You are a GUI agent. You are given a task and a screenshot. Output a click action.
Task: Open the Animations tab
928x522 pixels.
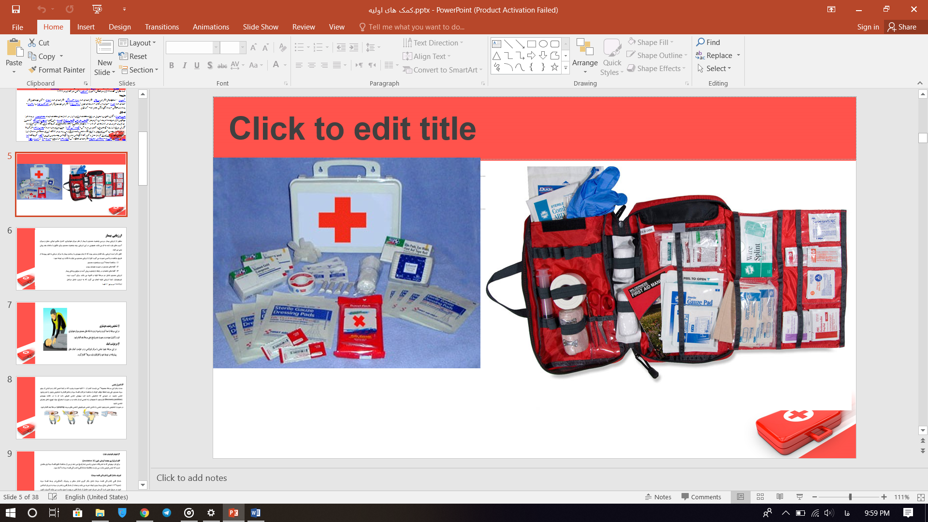coord(211,27)
